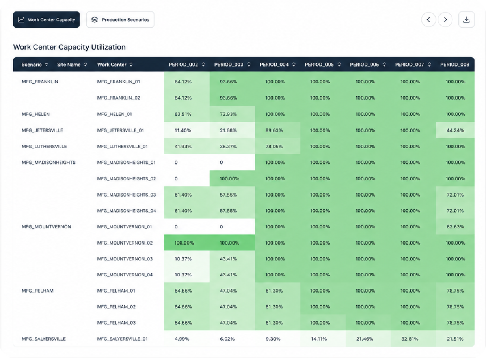Viewport: 486px width, 358px height.
Task: Switch to the Production Scenarios tab
Action: 120,20
